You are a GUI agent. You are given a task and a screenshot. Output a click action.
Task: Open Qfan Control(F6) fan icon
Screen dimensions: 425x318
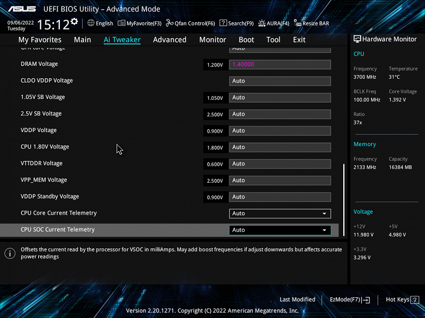(169, 23)
